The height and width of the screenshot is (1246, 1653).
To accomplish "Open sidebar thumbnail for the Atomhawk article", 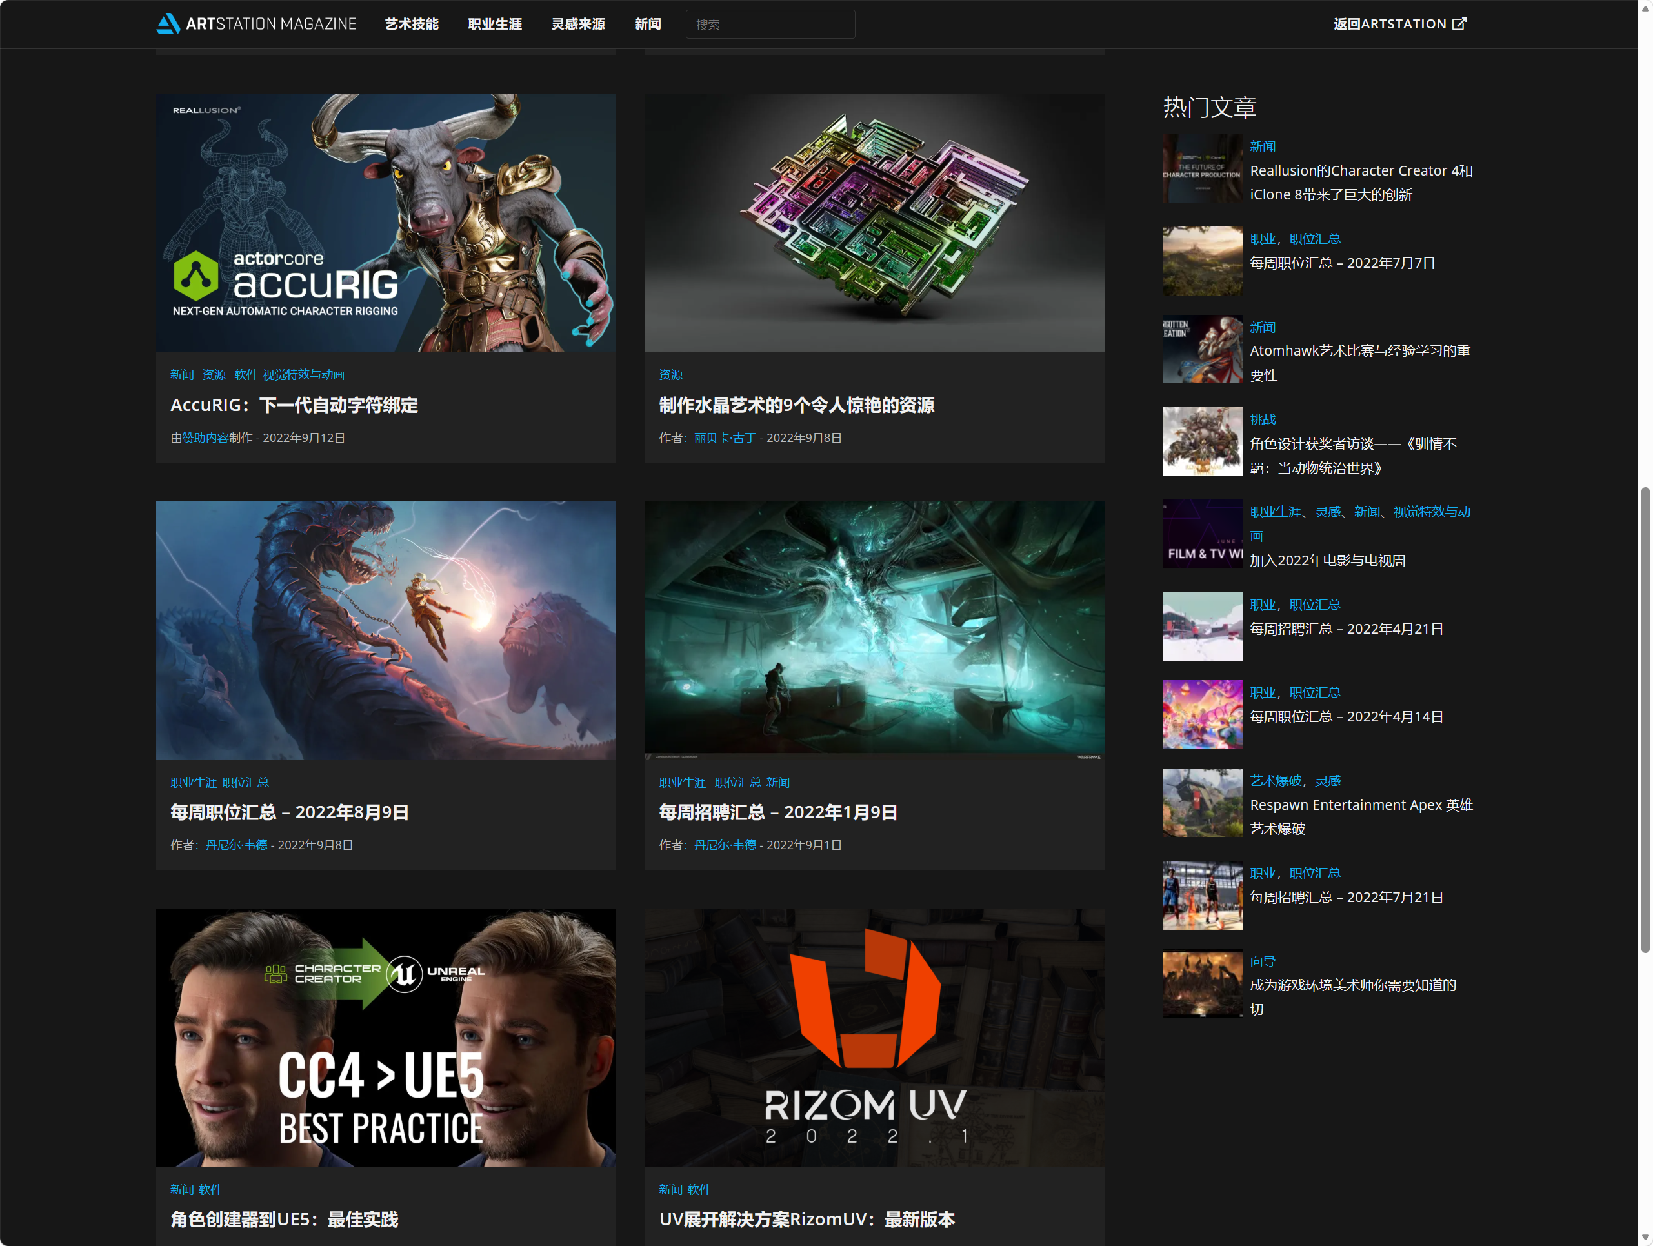I will 1201,349.
